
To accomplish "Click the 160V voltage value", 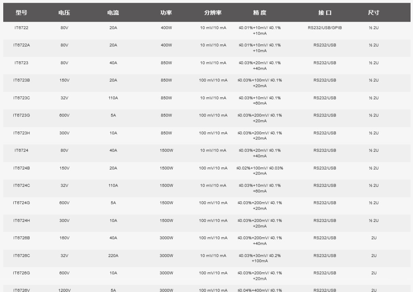I will [64, 238].
